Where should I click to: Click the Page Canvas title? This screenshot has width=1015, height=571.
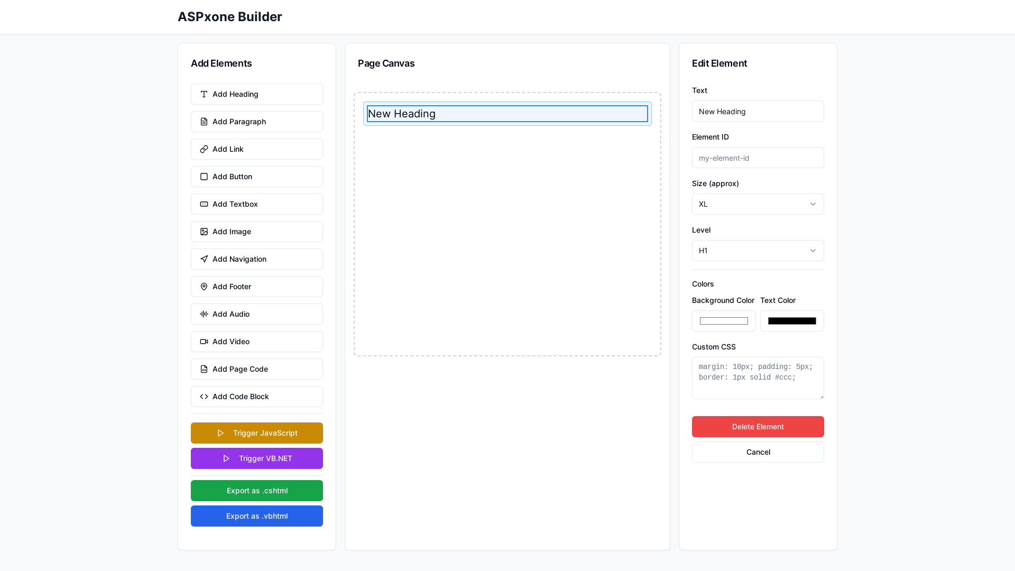(386, 63)
